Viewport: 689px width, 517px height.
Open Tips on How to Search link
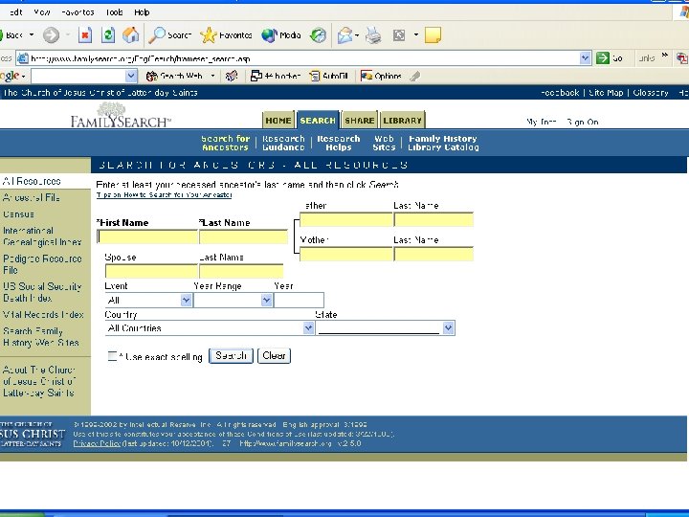pyautogui.click(x=164, y=194)
